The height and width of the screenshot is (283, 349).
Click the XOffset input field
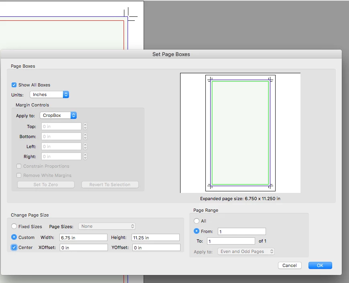[84, 247]
